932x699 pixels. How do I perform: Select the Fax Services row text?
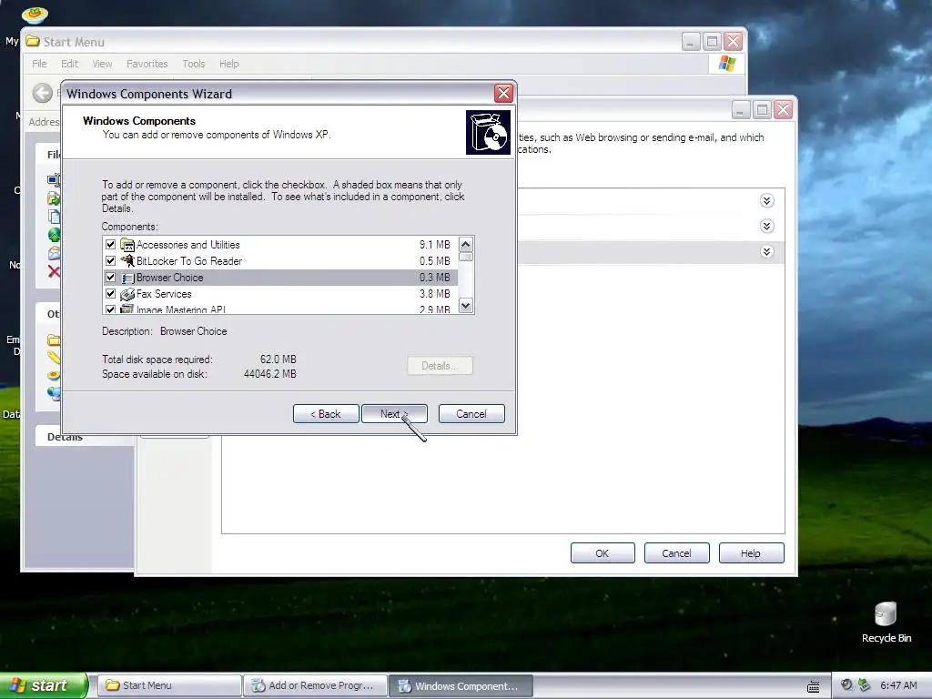click(x=164, y=294)
